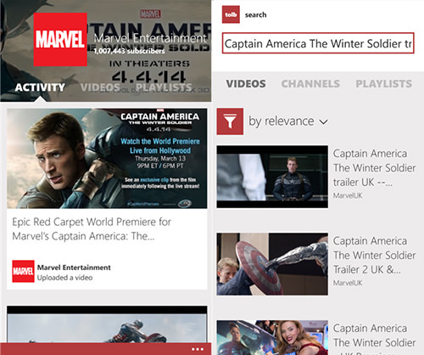Open shield thumbnail for 'Trailer 2 UK' result
This screenshot has width=424, height=355.
click(x=272, y=264)
